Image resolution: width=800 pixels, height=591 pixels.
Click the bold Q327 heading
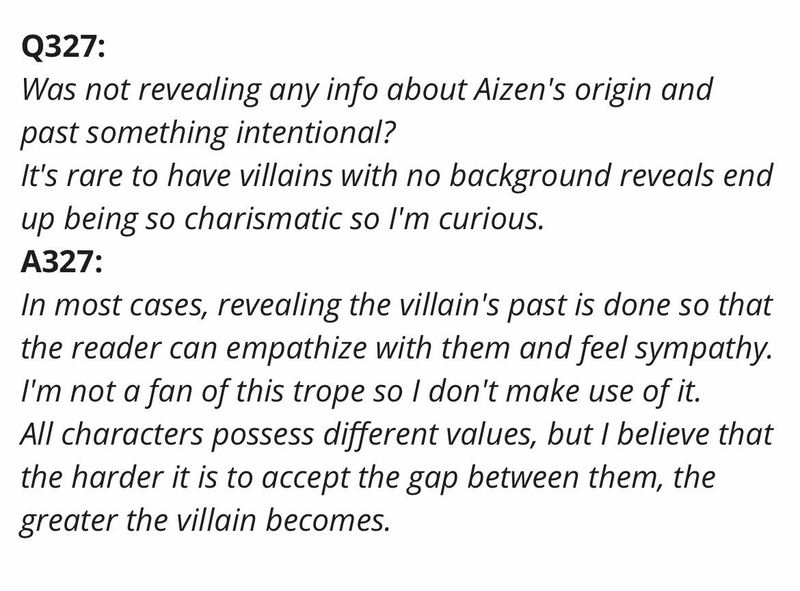(x=63, y=47)
